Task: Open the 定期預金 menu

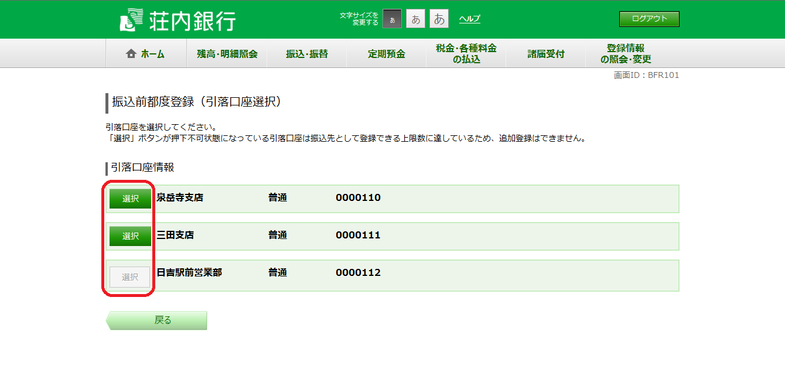Action: coord(386,54)
